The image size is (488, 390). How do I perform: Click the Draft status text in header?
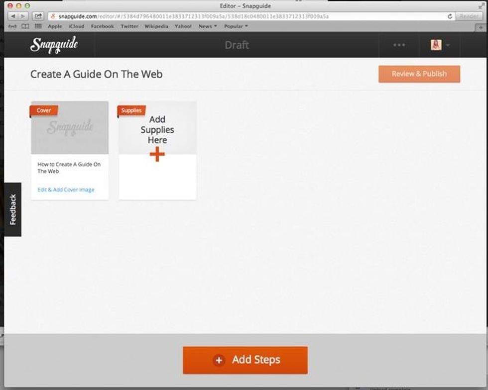pos(237,45)
